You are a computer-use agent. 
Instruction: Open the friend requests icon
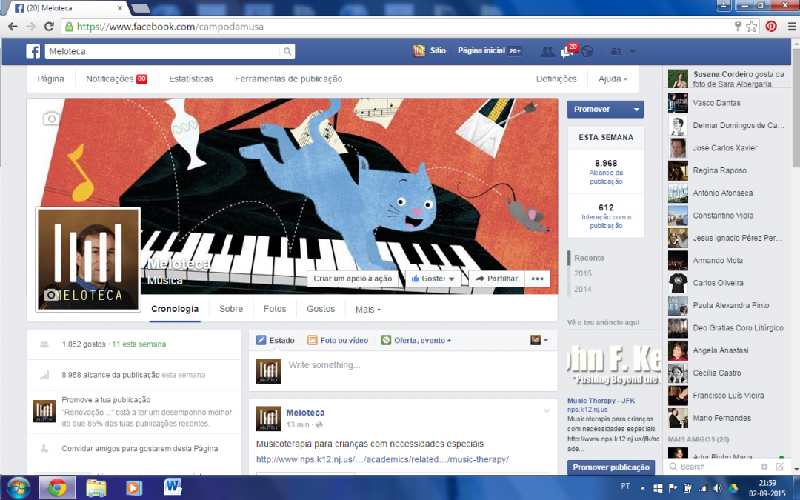pyautogui.click(x=547, y=51)
